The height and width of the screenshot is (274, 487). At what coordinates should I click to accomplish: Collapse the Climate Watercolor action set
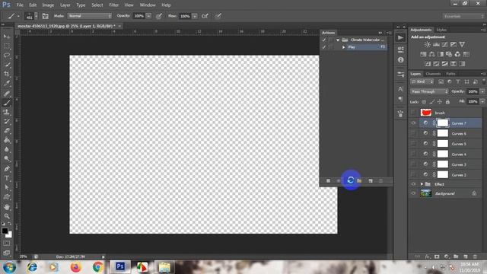338,40
